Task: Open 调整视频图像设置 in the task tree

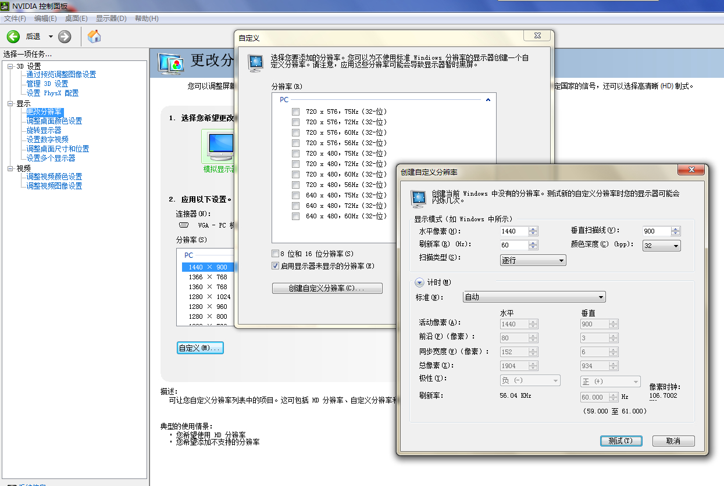Action: pyautogui.click(x=54, y=186)
